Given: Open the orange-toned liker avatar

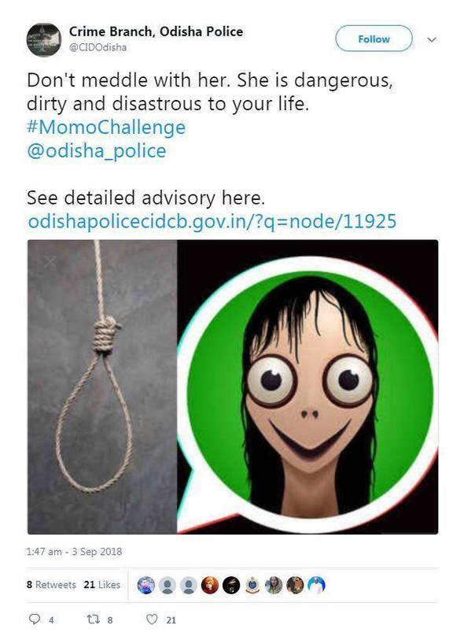Looking at the screenshot, I should pyautogui.click(x=210, y=586).
